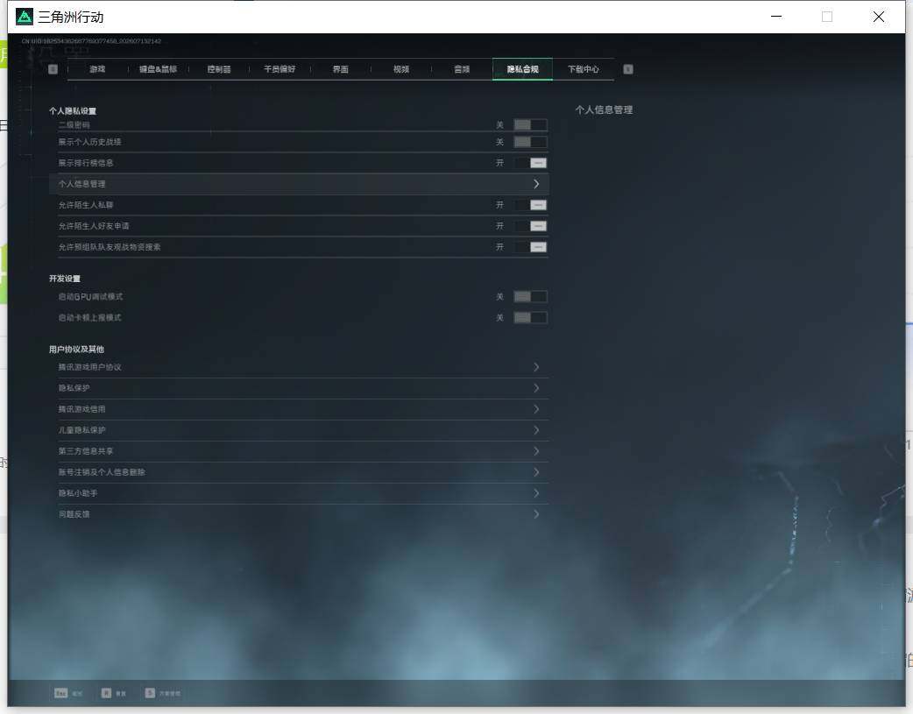Click the next-tab key icon right of 下载中心
Viewport: 913px width, 714px height.
[627, 69]
